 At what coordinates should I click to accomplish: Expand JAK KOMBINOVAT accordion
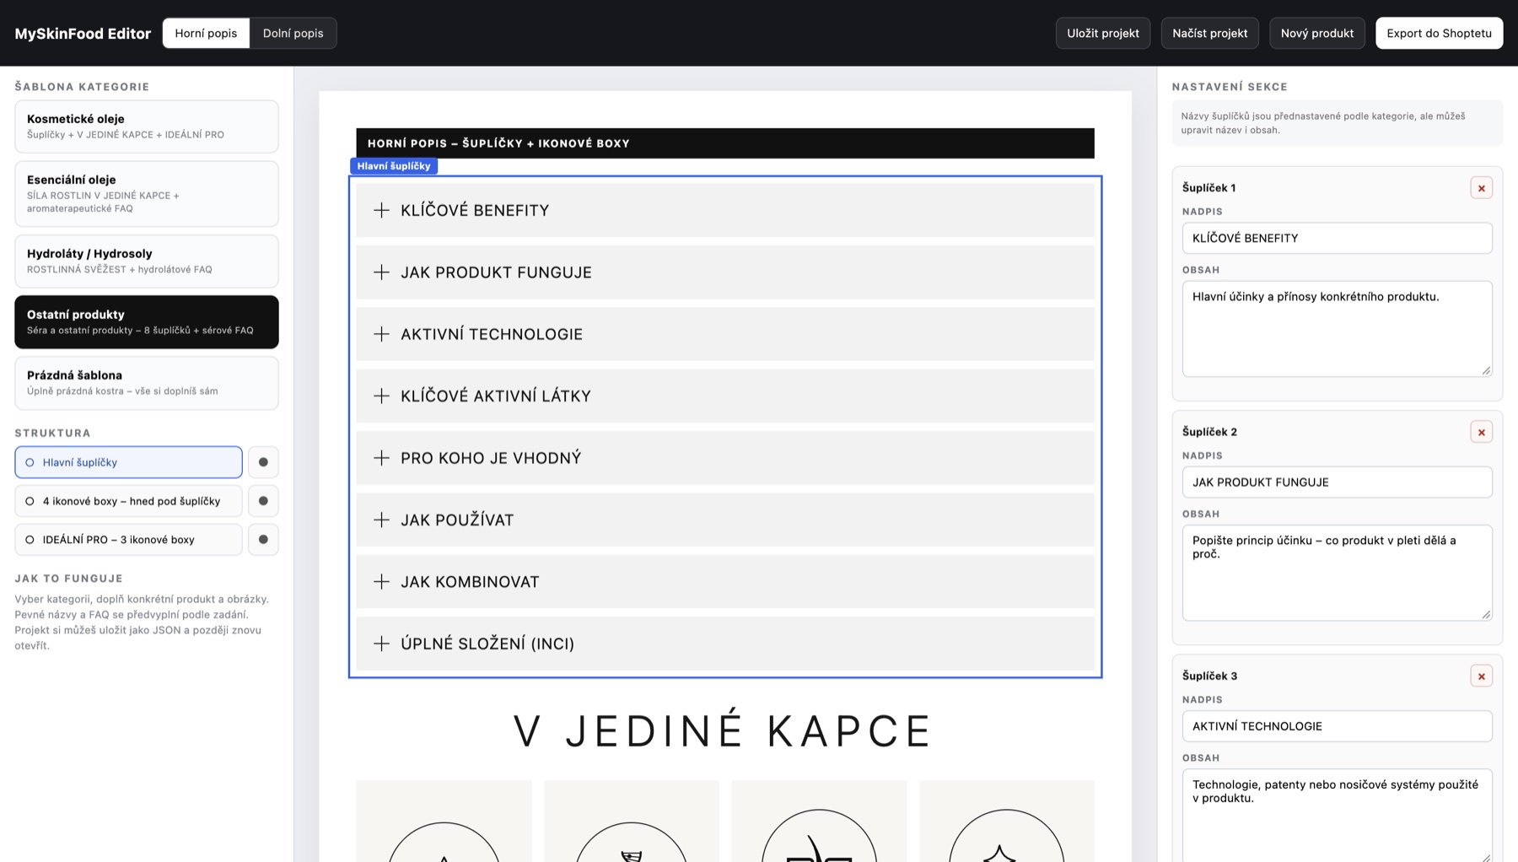click(725, 582)
